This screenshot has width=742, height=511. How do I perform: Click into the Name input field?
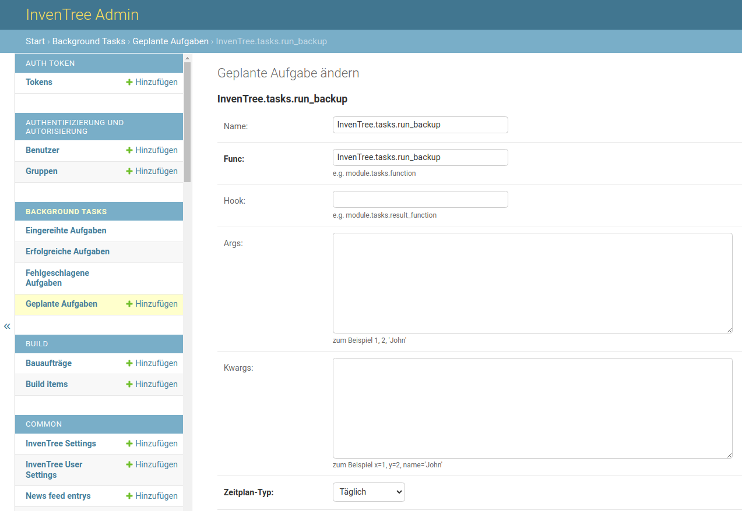pos(420,125)
